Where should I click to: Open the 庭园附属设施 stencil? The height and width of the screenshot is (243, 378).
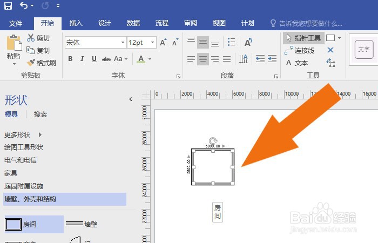24,186
